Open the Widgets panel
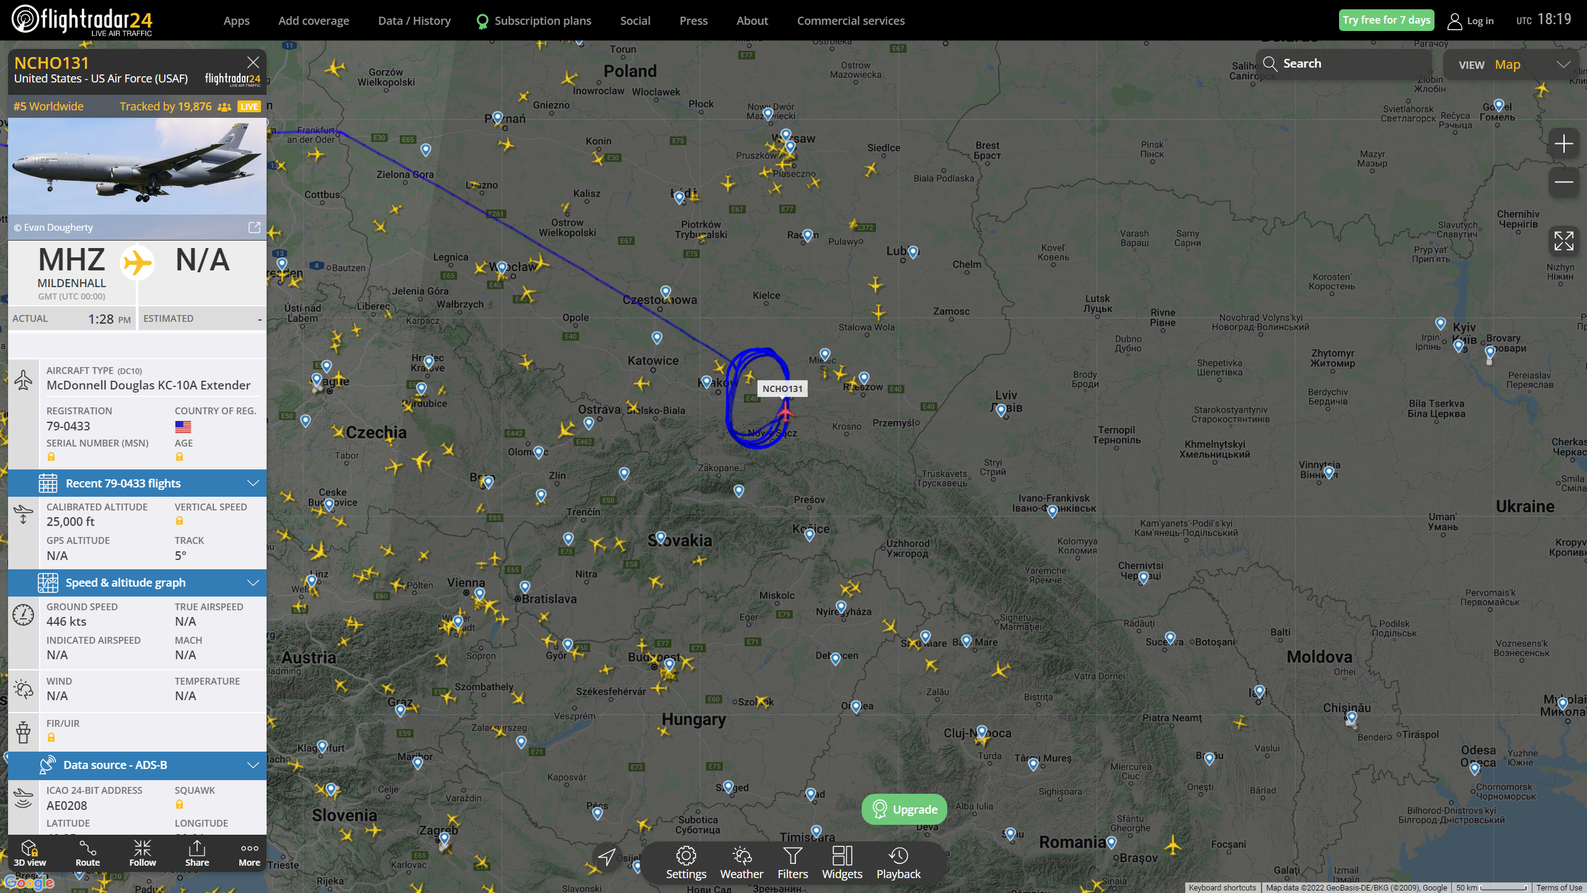The image size is (1587, 893). pyautogui.click(x=842, y=863)
